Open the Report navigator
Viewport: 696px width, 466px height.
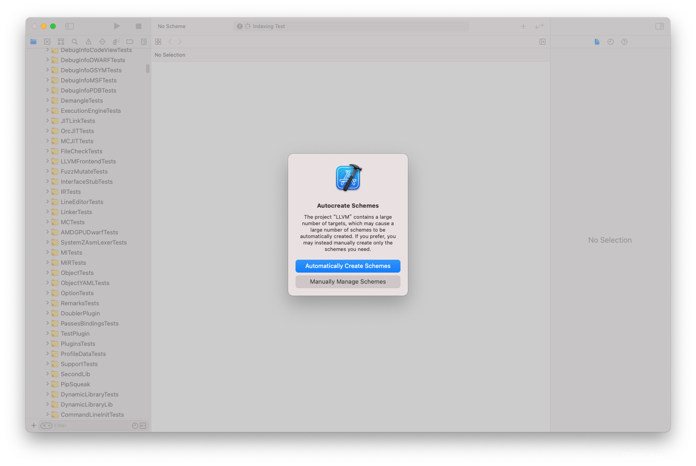pyautogui.click(x=144, y=41)
